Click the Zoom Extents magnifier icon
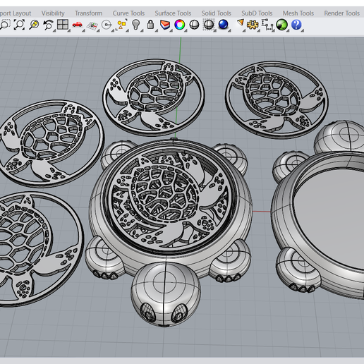The image size is (364, 364). [x=19, y=25]
